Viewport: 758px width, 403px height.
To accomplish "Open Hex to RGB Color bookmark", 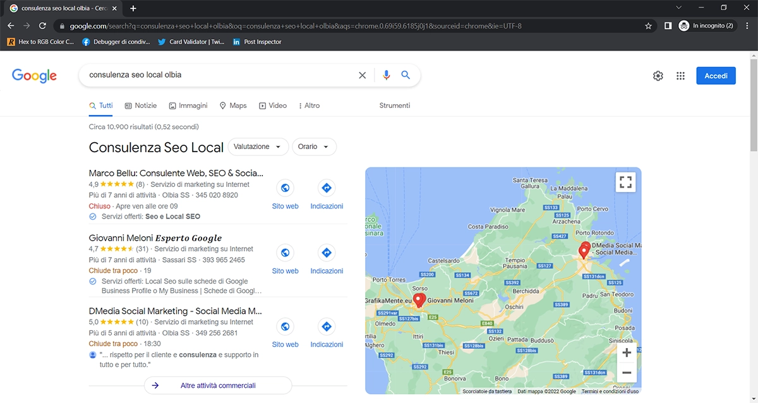I will (40, 42).
